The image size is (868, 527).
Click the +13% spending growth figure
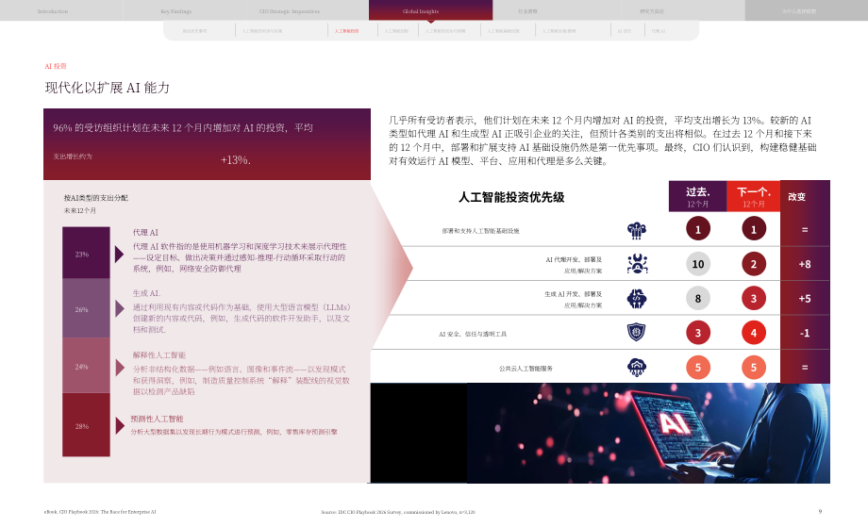[x=236, y=160]
